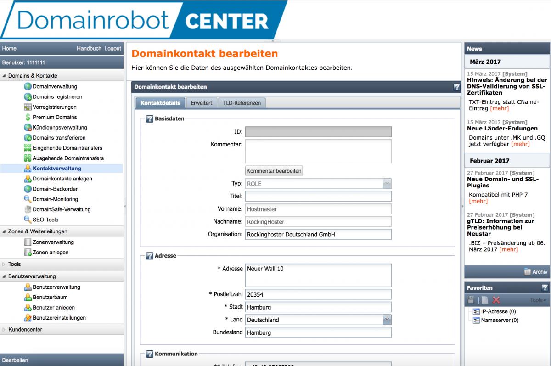
Task: Open the Land Deutschland dropdown
Action: coord(387,320)
